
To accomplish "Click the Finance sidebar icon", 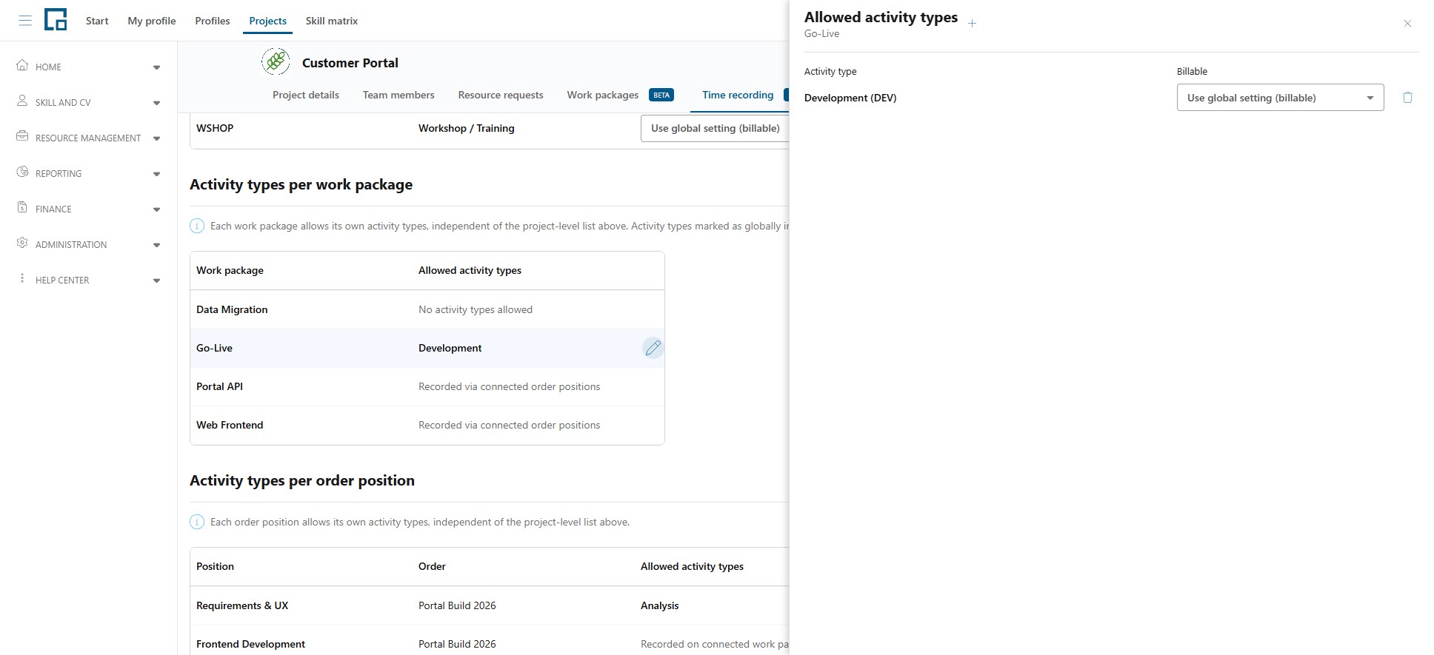I will 22,207.
